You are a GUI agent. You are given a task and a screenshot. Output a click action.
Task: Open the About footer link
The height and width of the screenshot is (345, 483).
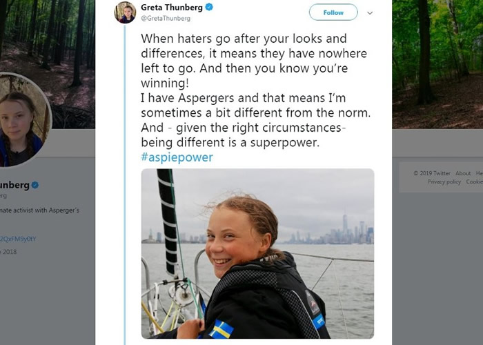pos(463,174)
